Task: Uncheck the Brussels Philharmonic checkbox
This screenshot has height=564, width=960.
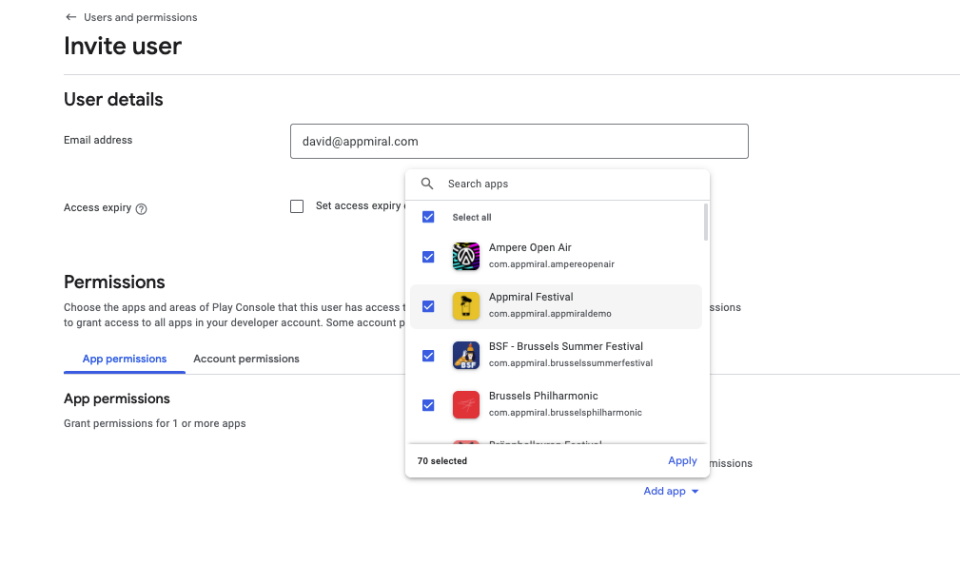Action: pos(428,404)
